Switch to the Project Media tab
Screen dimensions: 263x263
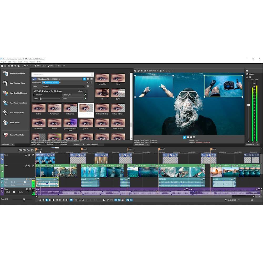pyautogui.click(x=36, y=145)
